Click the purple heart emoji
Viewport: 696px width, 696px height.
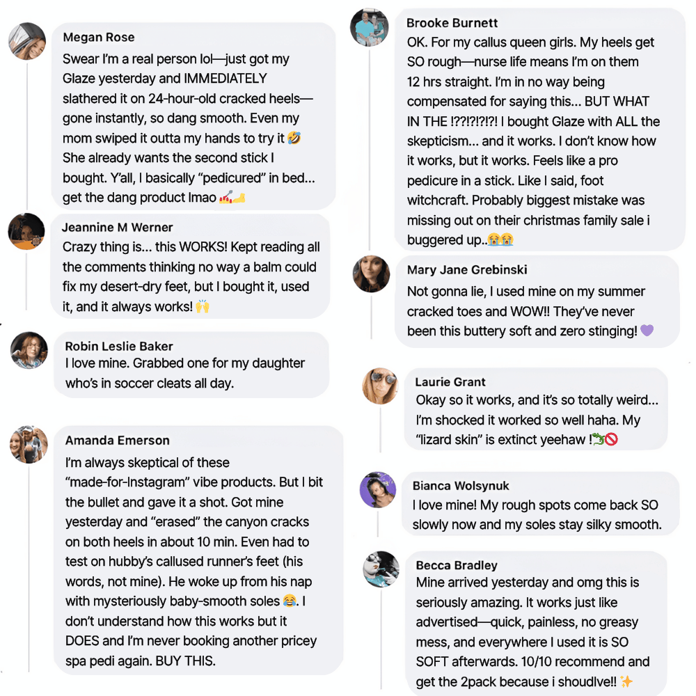pyautogui.click(x=647, y=331)
